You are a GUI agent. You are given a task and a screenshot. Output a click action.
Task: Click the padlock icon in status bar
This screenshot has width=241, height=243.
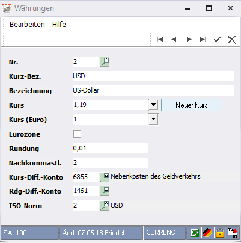220,233
